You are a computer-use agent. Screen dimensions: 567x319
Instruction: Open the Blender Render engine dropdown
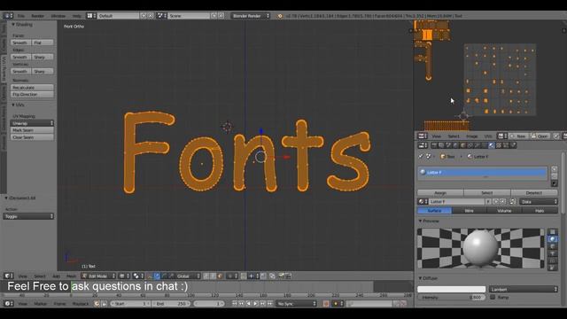coord(251,16)
